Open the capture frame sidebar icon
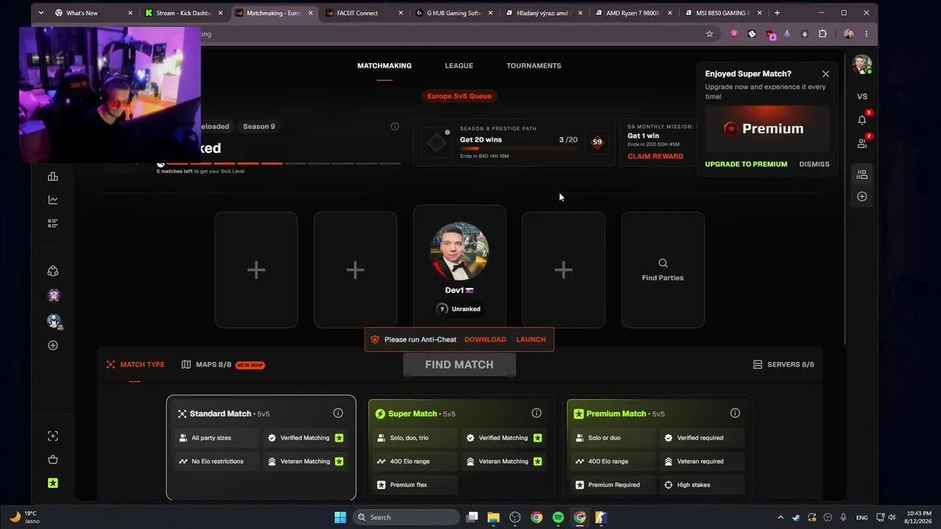 [53, 436]
